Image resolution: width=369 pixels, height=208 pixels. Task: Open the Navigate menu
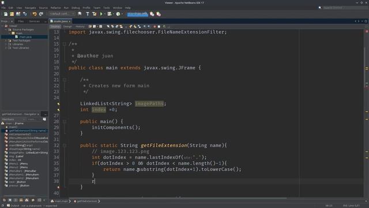click(x=31, y=8)
